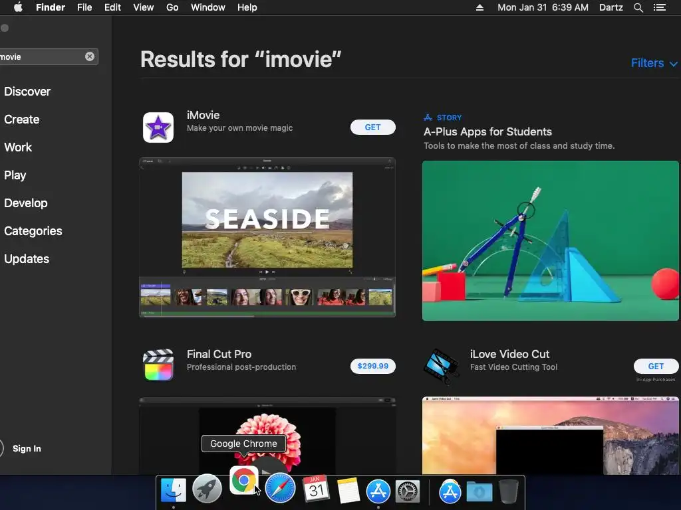681x510 pixels.
Task: Go to the Categories section
Action: [x=33, y=230]
